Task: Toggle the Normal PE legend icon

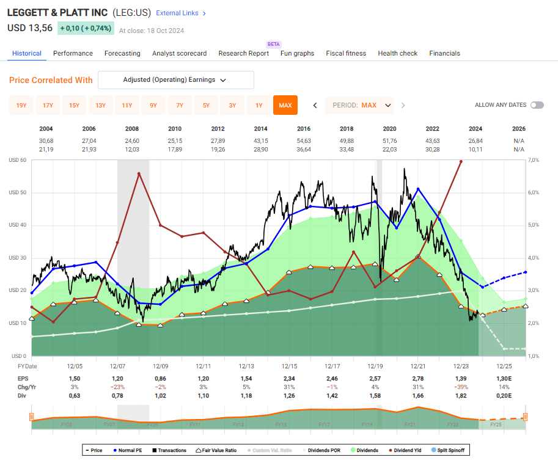Action: [115, 450]
